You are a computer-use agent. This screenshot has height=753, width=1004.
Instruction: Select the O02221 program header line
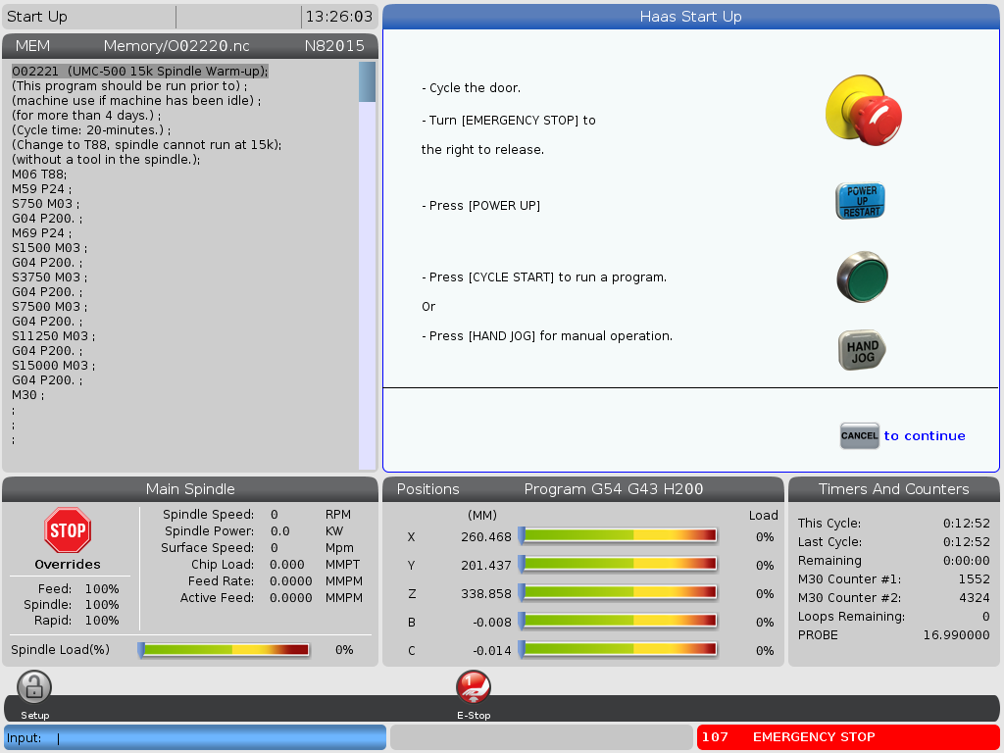140,71
